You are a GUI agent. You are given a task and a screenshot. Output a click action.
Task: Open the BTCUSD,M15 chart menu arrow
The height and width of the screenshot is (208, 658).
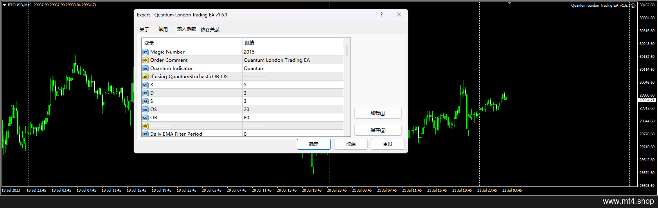4,5
